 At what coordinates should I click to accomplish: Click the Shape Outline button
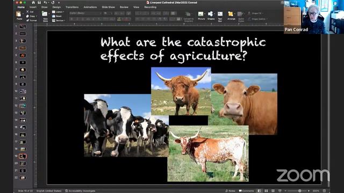pos(258,19)
